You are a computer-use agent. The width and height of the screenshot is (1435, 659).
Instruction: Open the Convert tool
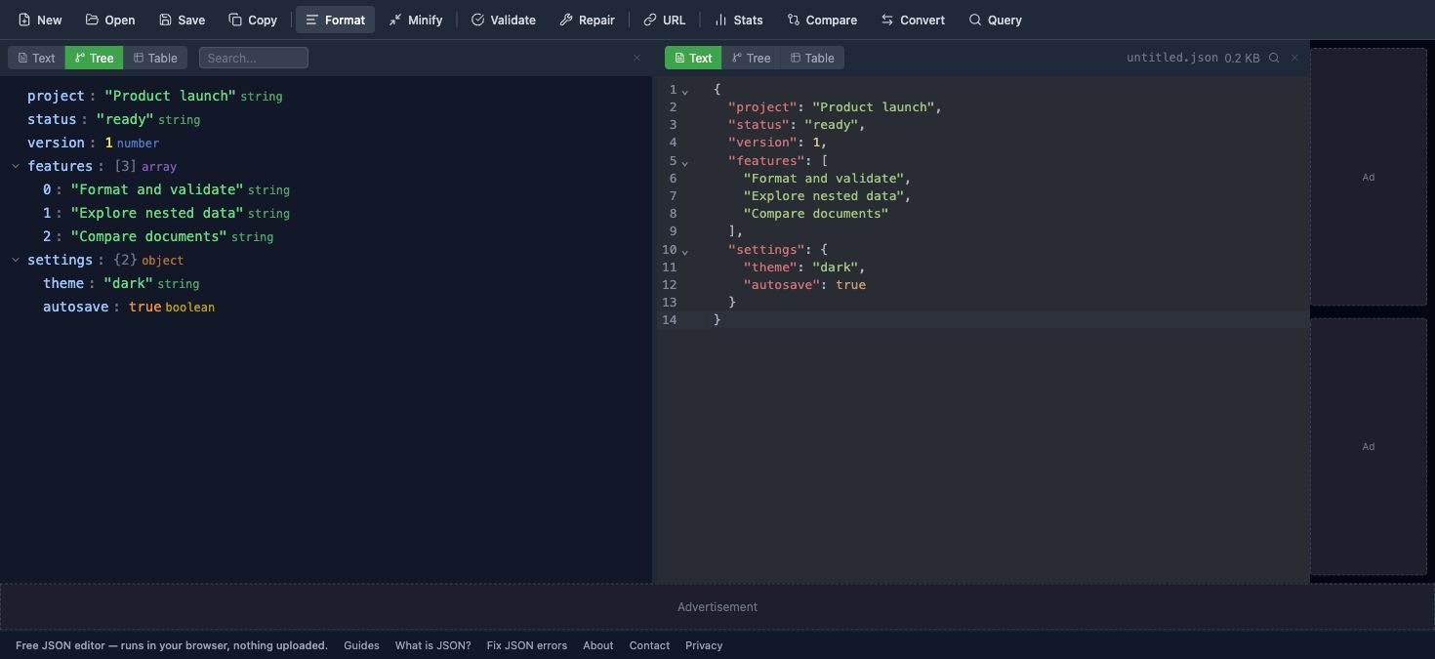(x=913, y=20)
